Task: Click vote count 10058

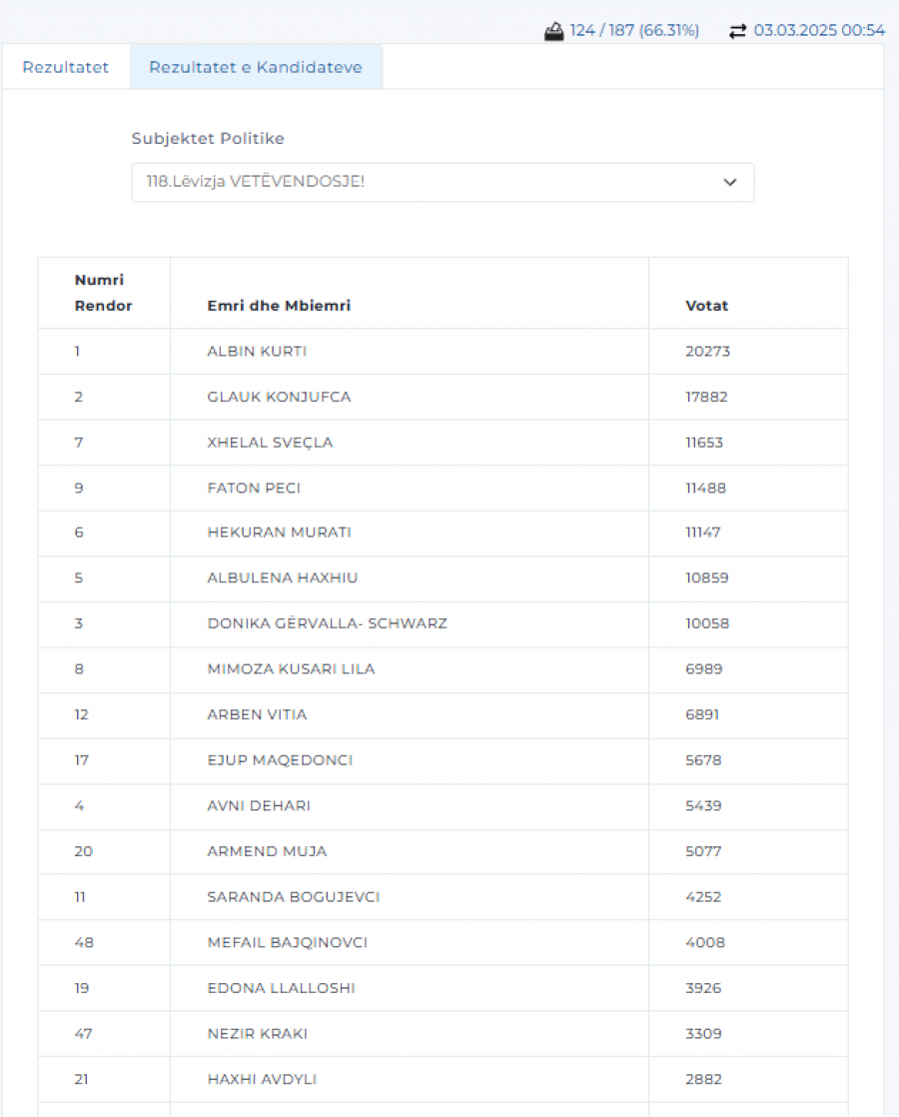Action: tap(706, 623)
